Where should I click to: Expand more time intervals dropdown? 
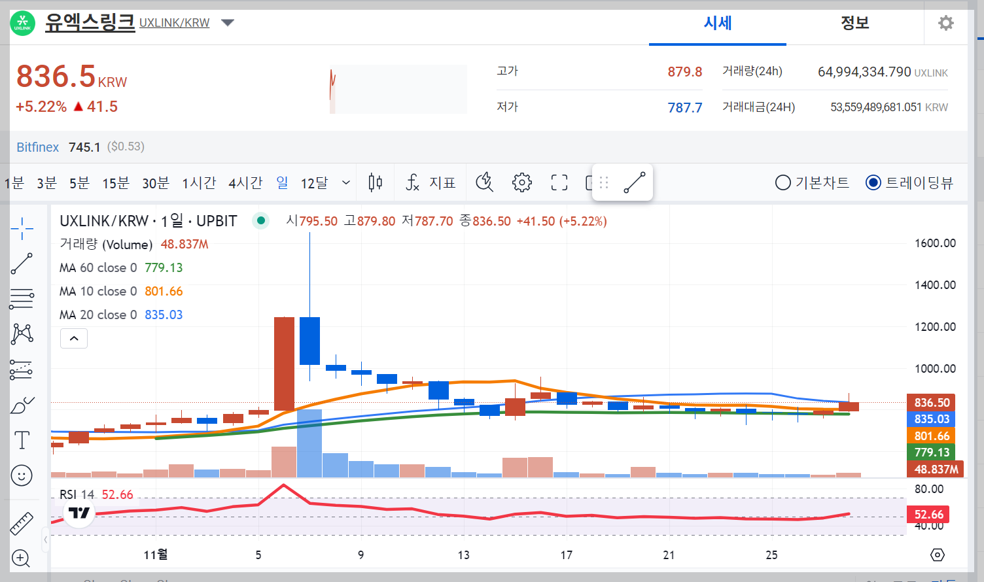pyautogui.click(x=346, y=182)
